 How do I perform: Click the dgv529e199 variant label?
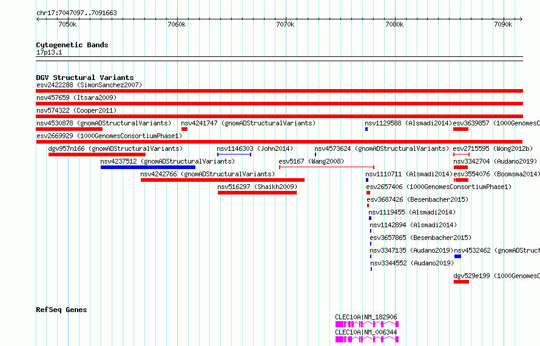[496, 276]
